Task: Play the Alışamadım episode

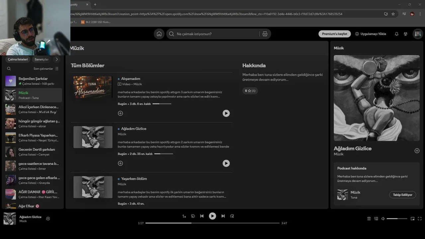Action: [x=226, y=113]
